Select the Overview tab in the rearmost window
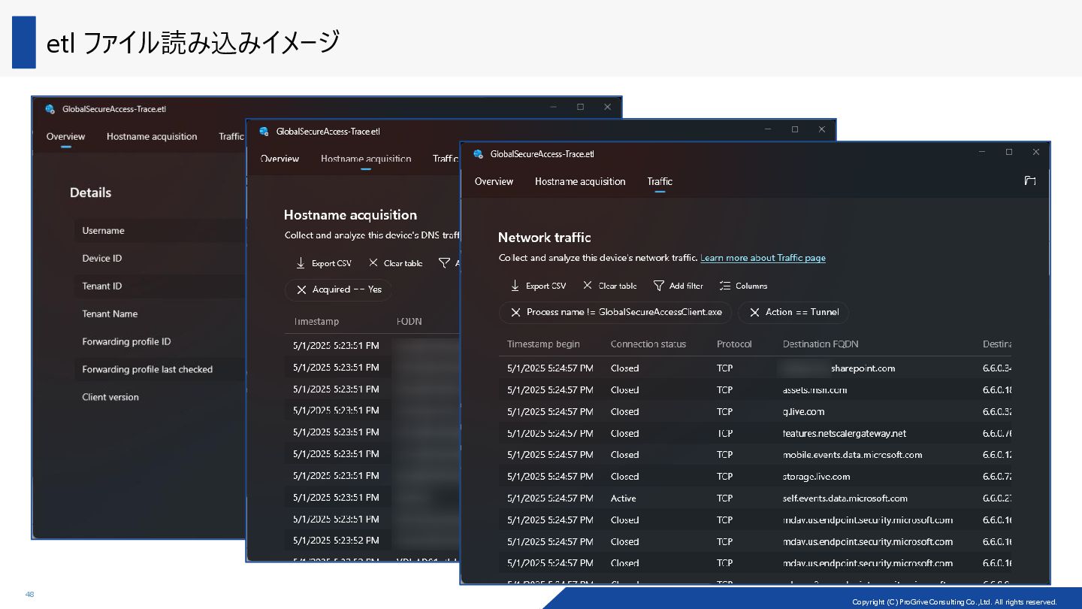 click(x=65, y=136)
